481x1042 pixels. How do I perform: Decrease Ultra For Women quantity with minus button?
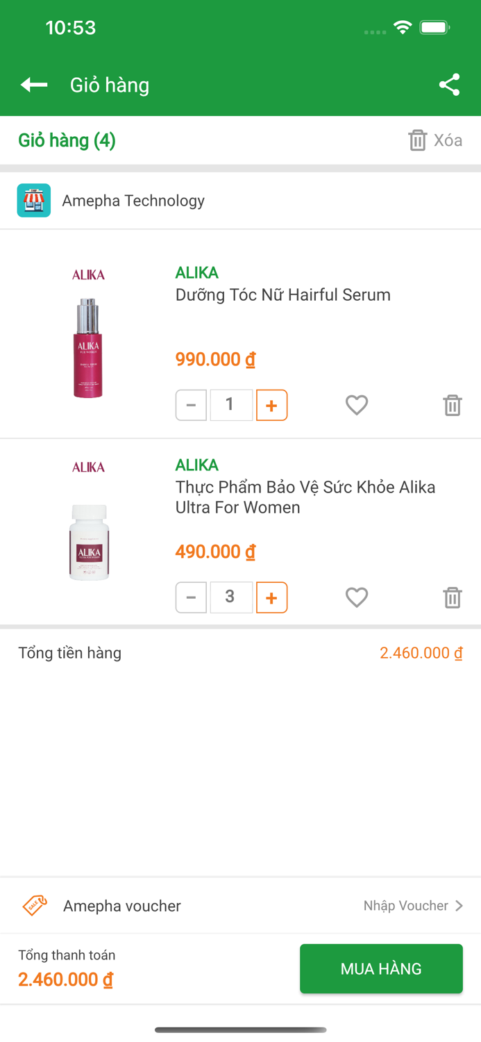(x=191, y=597)
